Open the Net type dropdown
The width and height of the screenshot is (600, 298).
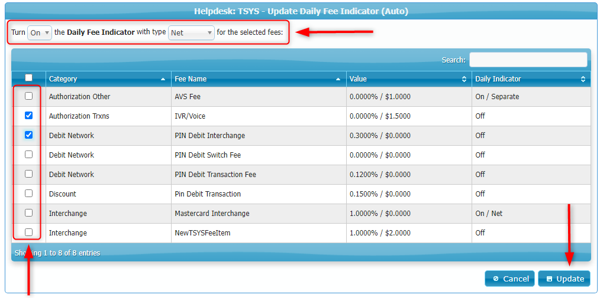(191, 33)
